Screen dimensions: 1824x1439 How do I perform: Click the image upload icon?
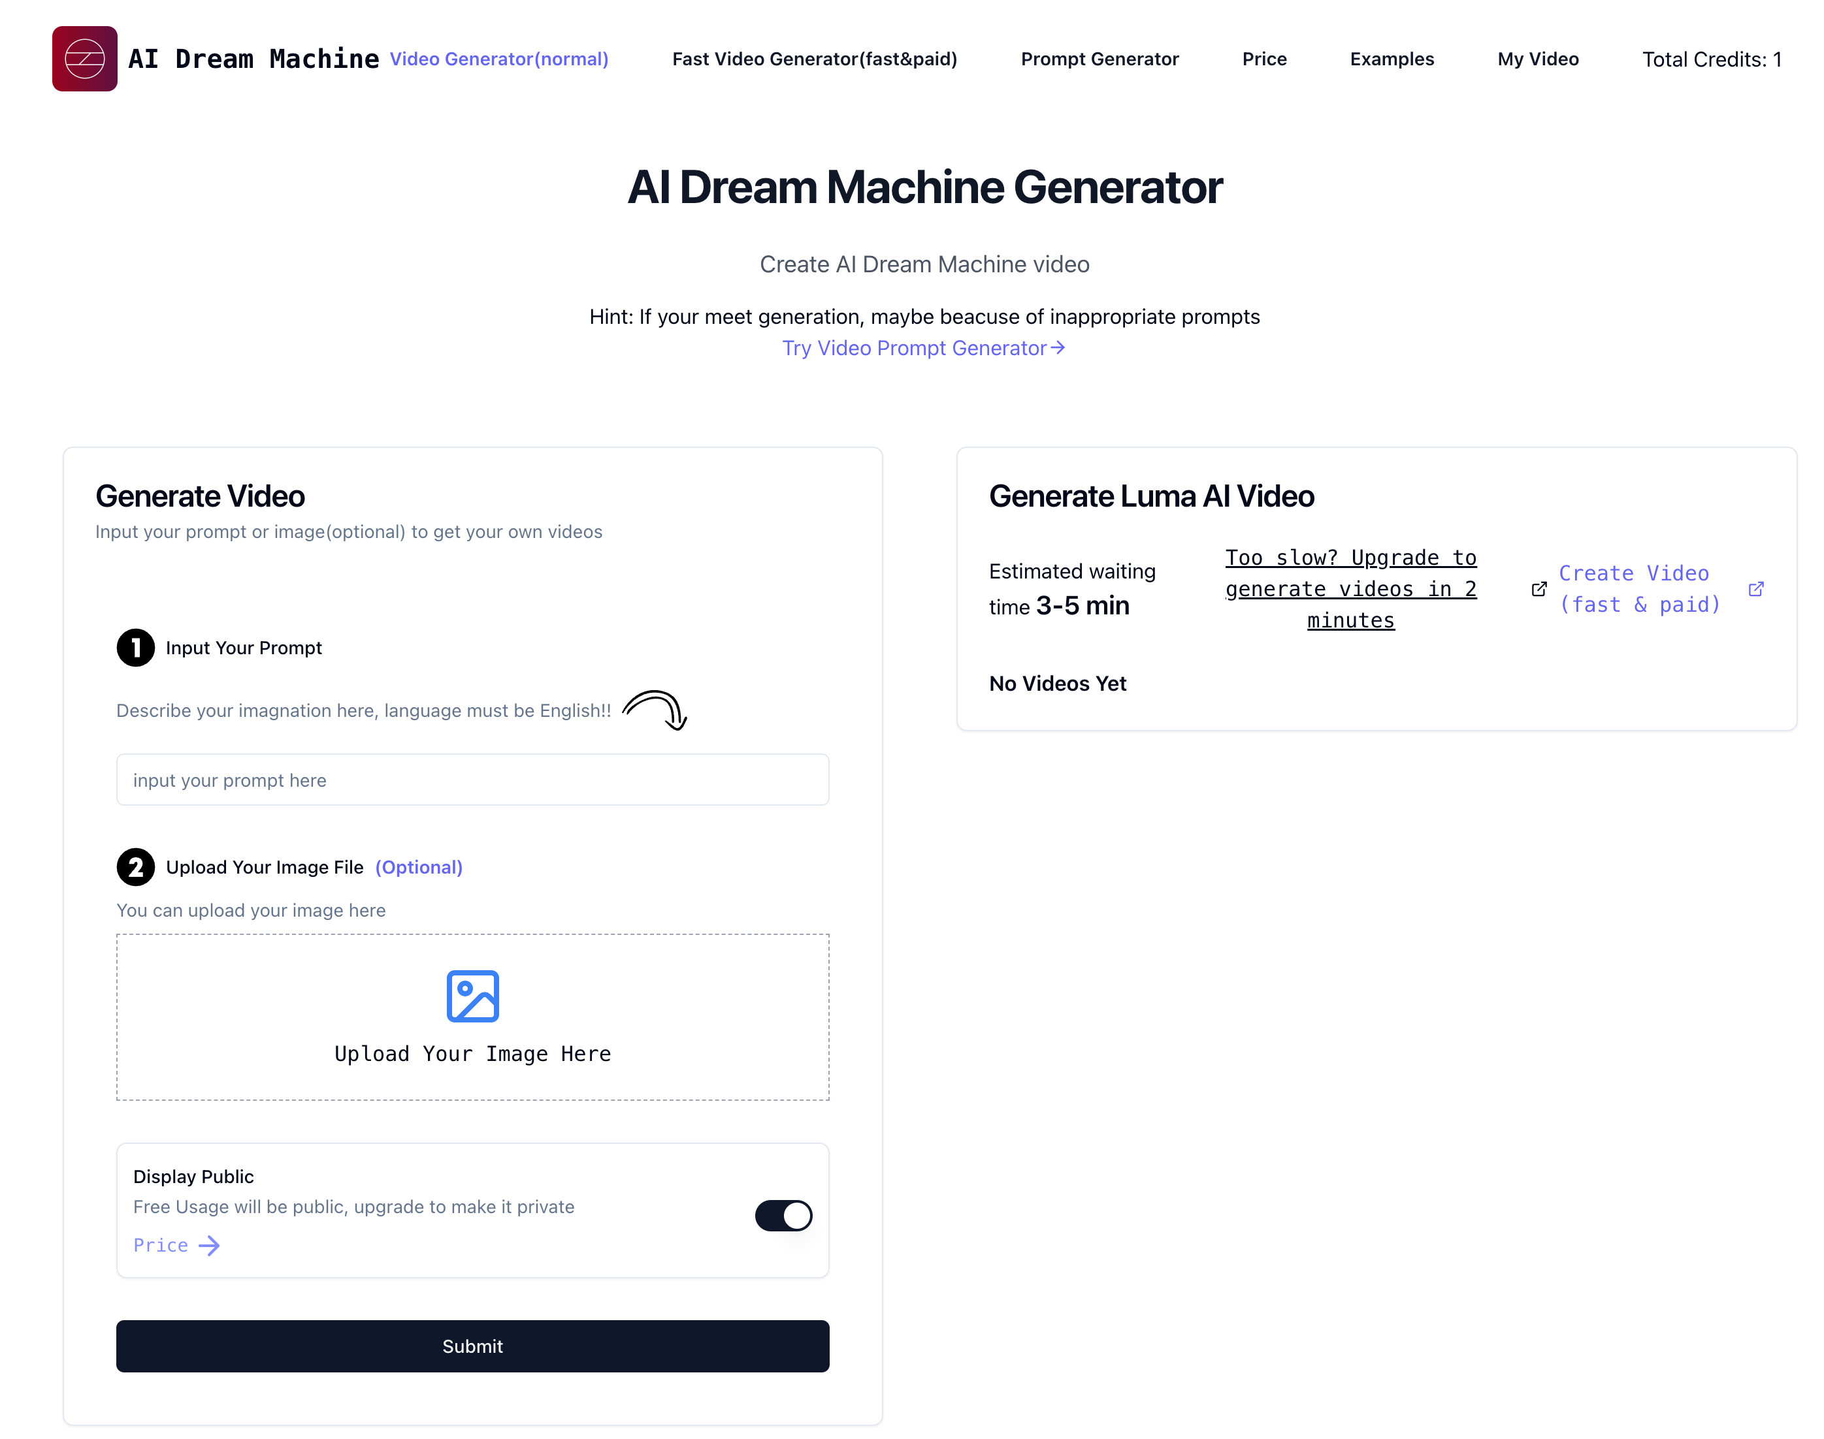[x=472, y=996]
